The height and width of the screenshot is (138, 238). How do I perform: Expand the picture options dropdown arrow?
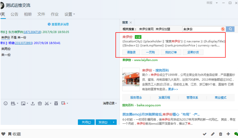point(27,103)
